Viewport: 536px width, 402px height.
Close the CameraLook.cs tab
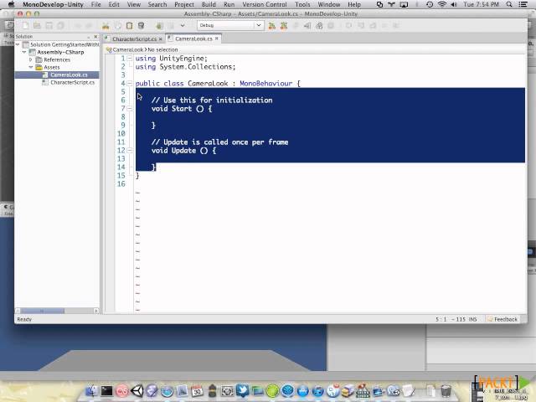[216, 39]
